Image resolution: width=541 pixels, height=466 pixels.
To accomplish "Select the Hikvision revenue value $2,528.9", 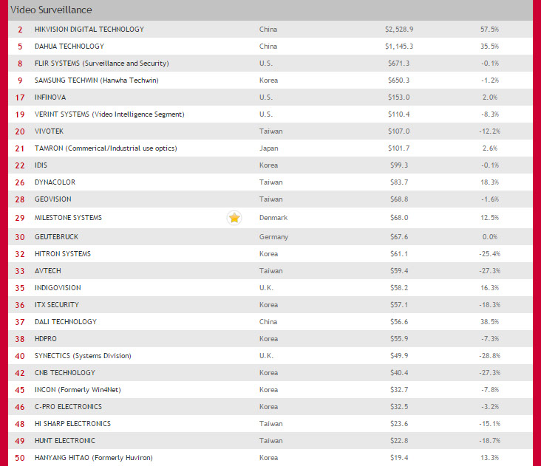I will (399, 30).
